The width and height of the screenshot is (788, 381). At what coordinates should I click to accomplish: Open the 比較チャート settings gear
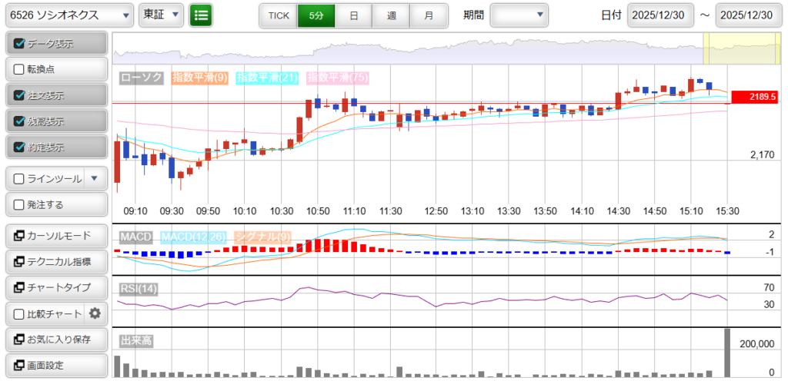point(95,313)
